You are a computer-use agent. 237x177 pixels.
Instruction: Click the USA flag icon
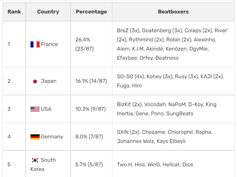click(x=35, y=109)
